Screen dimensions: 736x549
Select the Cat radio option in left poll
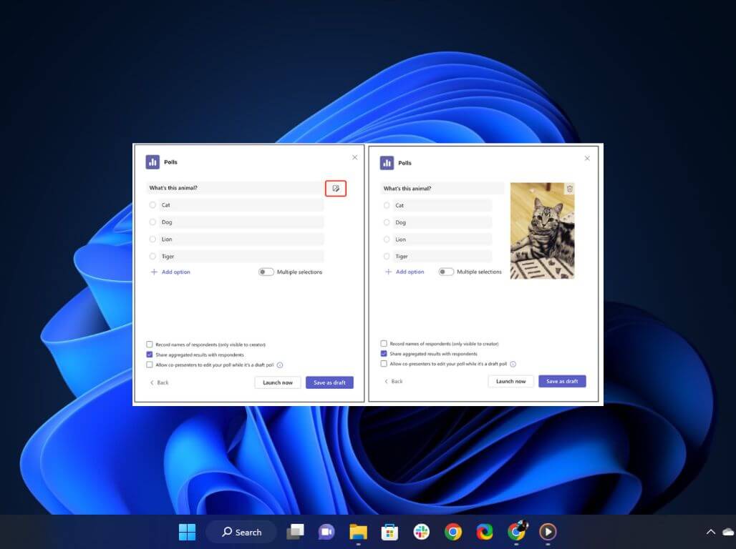(152, 205)
